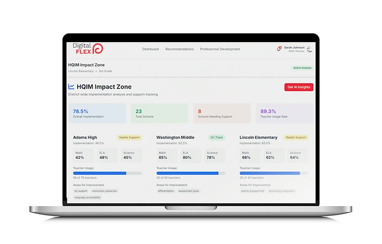Image resolution: width=382 pixels, height=244 pixels.
Task: Open the notifications bell
Action: coord(279,49)
